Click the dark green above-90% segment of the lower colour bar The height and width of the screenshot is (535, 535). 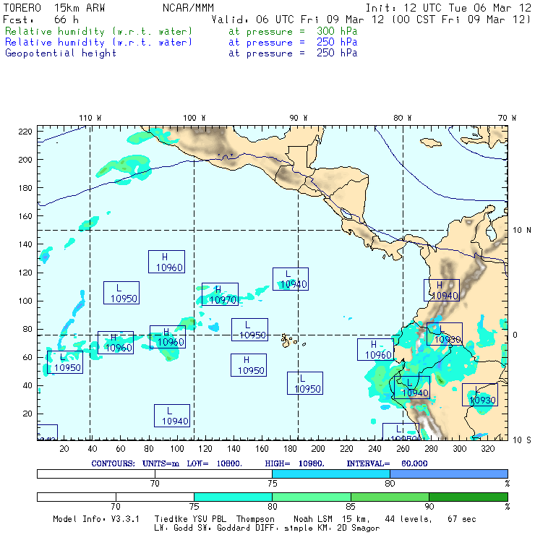tap(468, 497)
